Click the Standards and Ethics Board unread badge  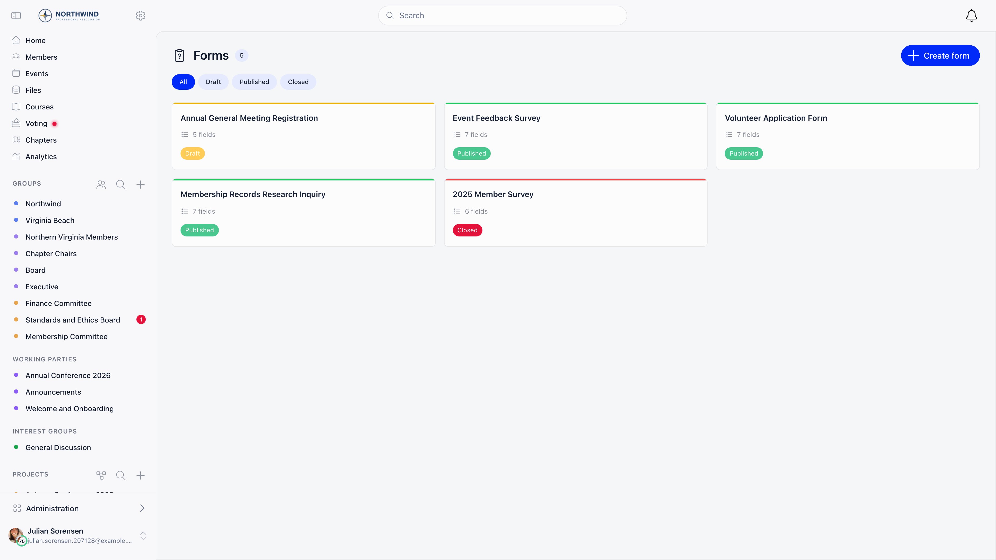141,320
